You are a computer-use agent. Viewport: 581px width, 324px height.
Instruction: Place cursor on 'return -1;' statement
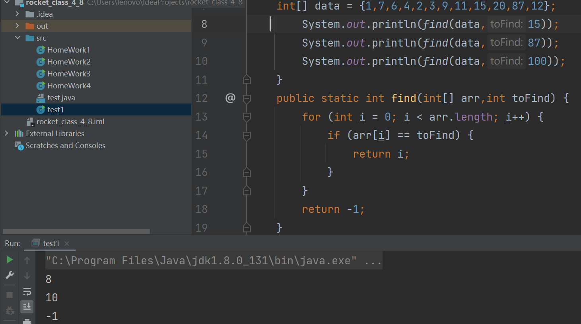pos(333,209)
